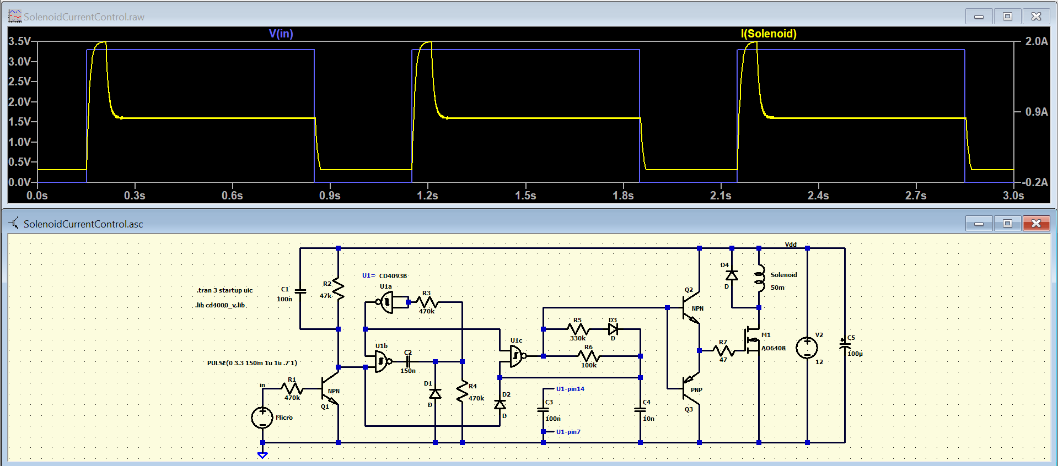
Task: Click the U1-pin7 net label
Action: tap(568, 432)
